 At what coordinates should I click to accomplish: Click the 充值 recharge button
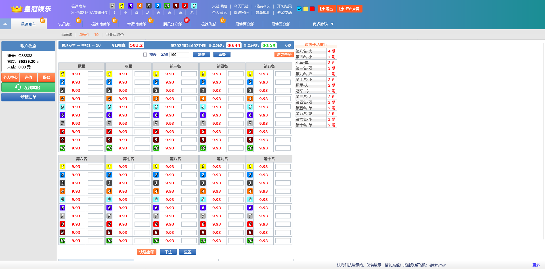pyautogui.click(x=28, y=77)
